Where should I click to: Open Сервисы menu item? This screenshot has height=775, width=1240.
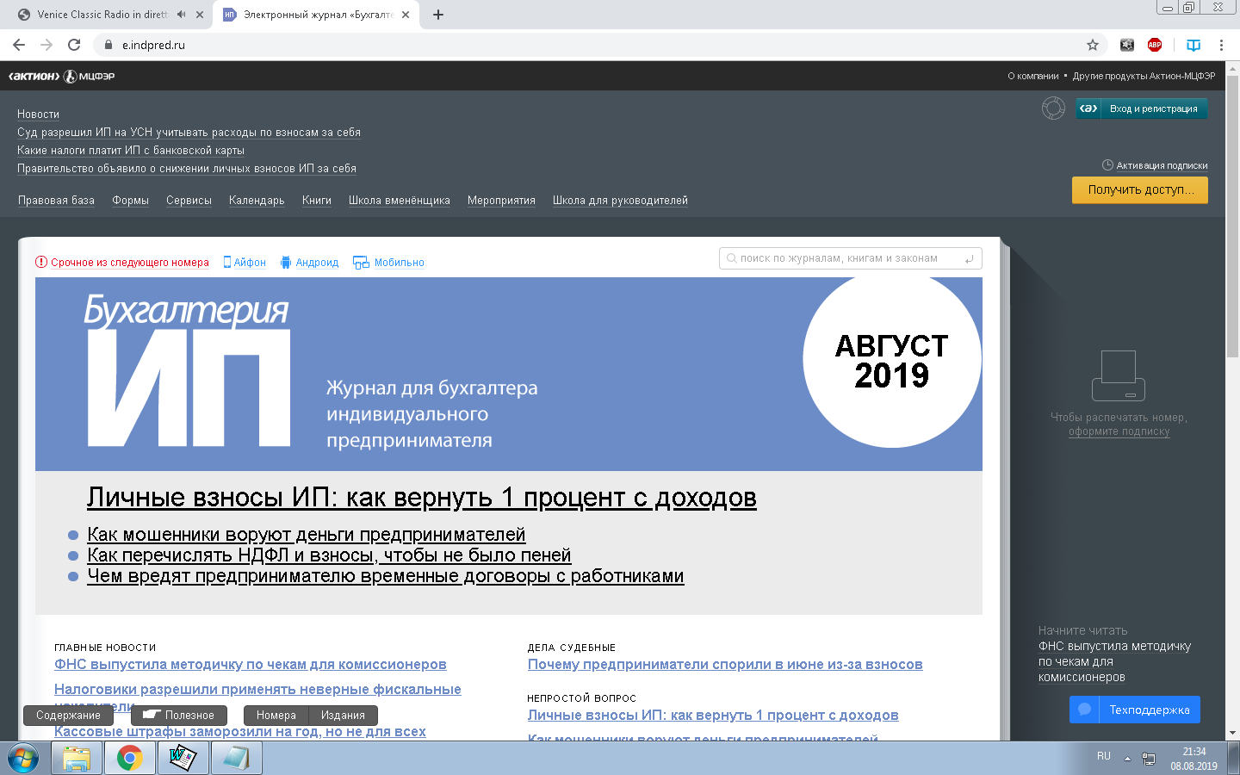189,201
